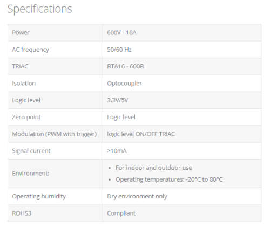Screen dimensions: 270x235
Task: Select the Isolation row label
Action: tap(24, 83)
